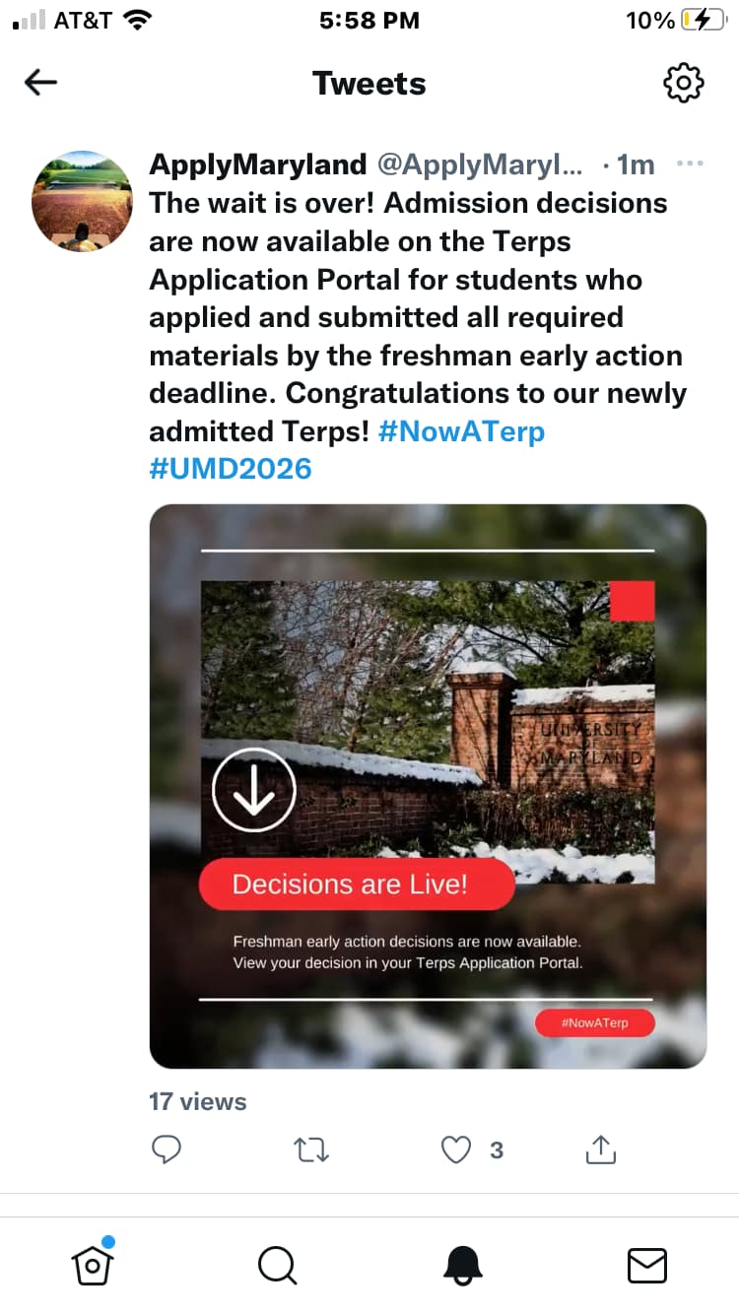Open the Notifications bell tab

(462, 1265)
